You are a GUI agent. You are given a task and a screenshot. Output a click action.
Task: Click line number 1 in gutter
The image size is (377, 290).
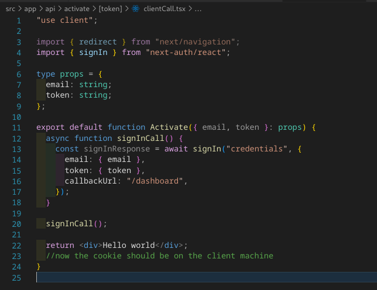(x=19, y=20)
